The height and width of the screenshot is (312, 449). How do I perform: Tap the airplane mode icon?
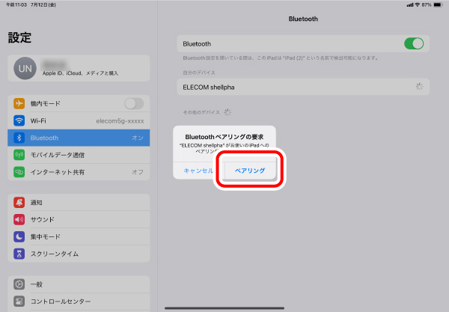pyautogui.click(x=19, y=103)
